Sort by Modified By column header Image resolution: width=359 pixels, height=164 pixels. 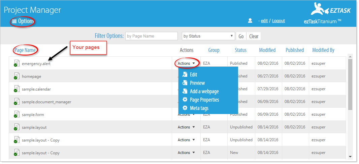click(323, 50)
